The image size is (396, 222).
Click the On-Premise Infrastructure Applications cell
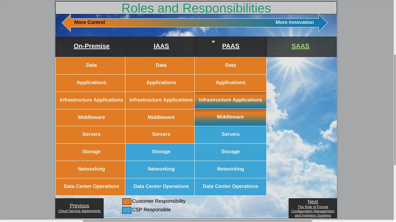click(90, 100)
